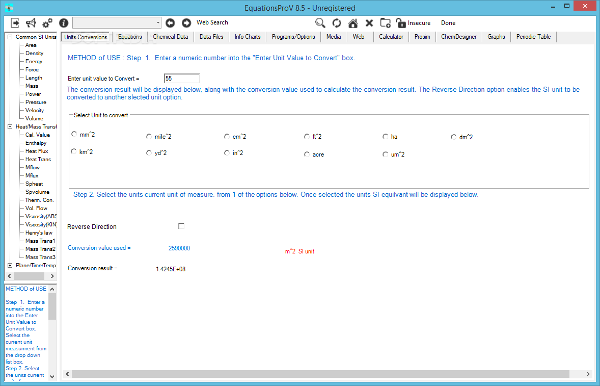Select the dm^2 unit option

click(x=453, y=137)
